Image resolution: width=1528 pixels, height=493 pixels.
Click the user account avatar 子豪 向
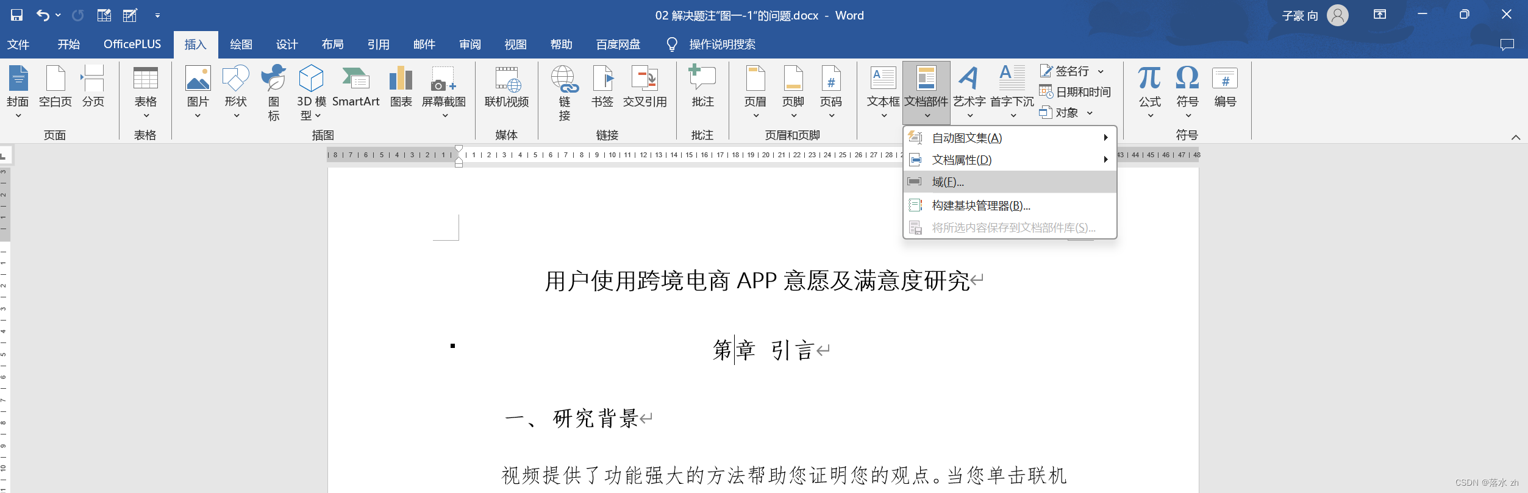tap(1338, 15)
